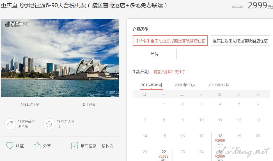Select 【秒杀】重庆往返悉尼 product type option
Viewport: 273px width, 161px height.
pos(170,41)
